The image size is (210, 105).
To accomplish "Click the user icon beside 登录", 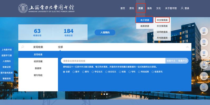I will click(182, 8).
